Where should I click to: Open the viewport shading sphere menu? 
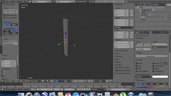[44, 81]
